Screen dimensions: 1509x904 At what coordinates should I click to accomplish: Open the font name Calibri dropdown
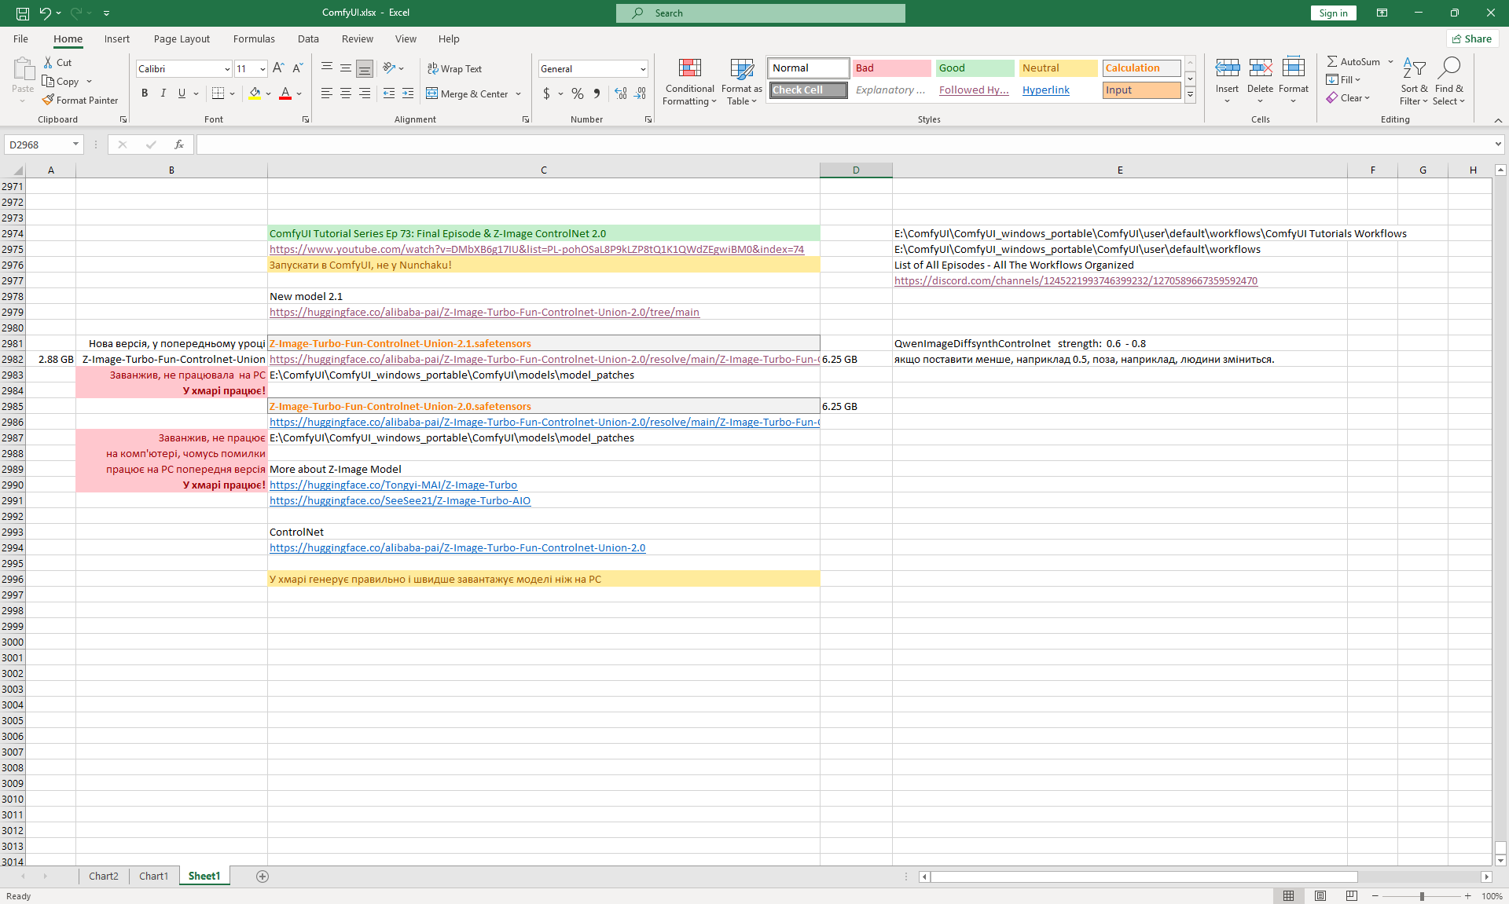tap(227, 69)
